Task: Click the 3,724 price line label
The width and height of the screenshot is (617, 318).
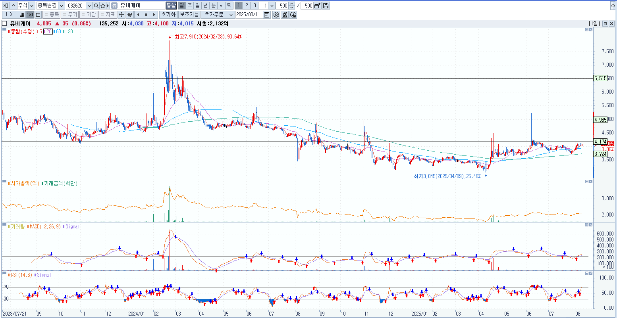Action: point(600,154)
